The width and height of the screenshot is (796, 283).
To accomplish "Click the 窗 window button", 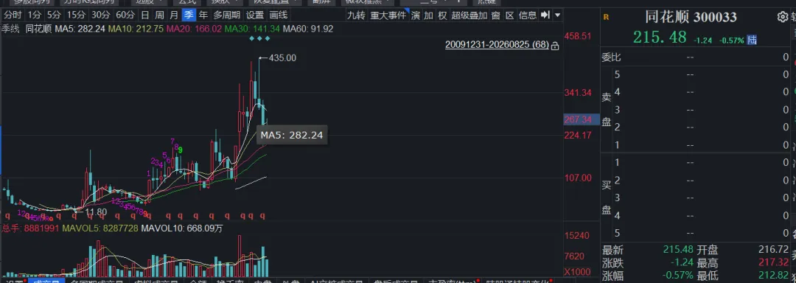I will (x=496, y=15).
